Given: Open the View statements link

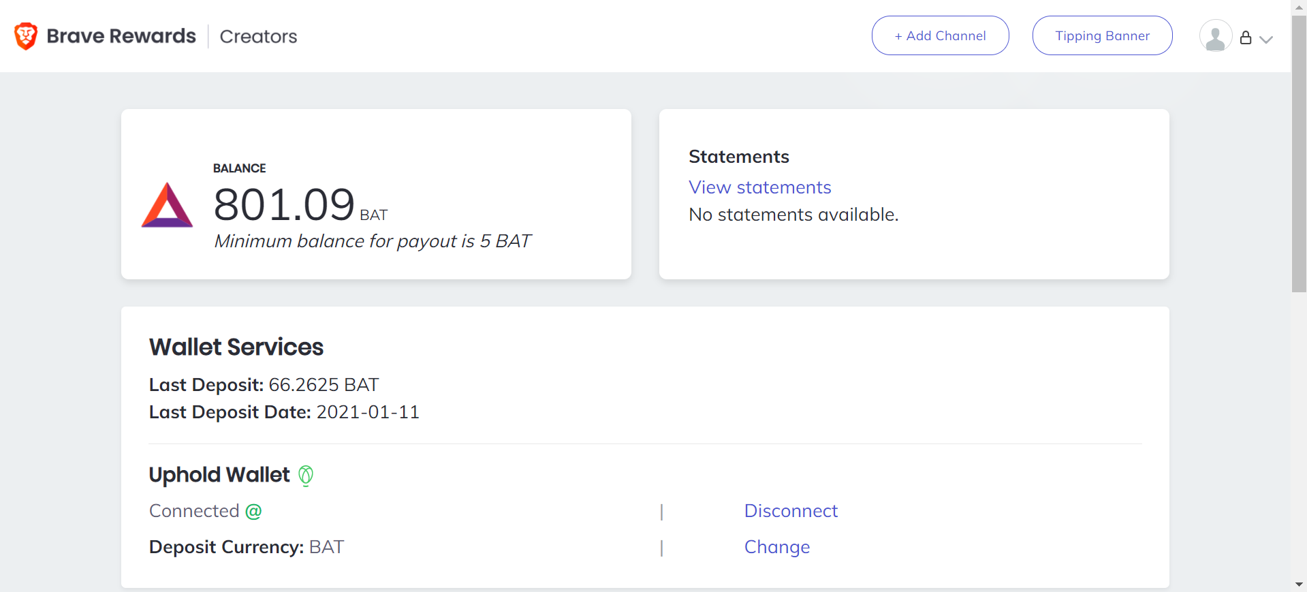Looking at the screenshot, I should pos(759,187).
